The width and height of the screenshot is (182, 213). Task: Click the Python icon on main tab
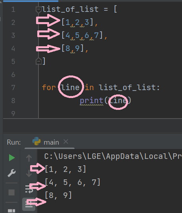point(36,141)
